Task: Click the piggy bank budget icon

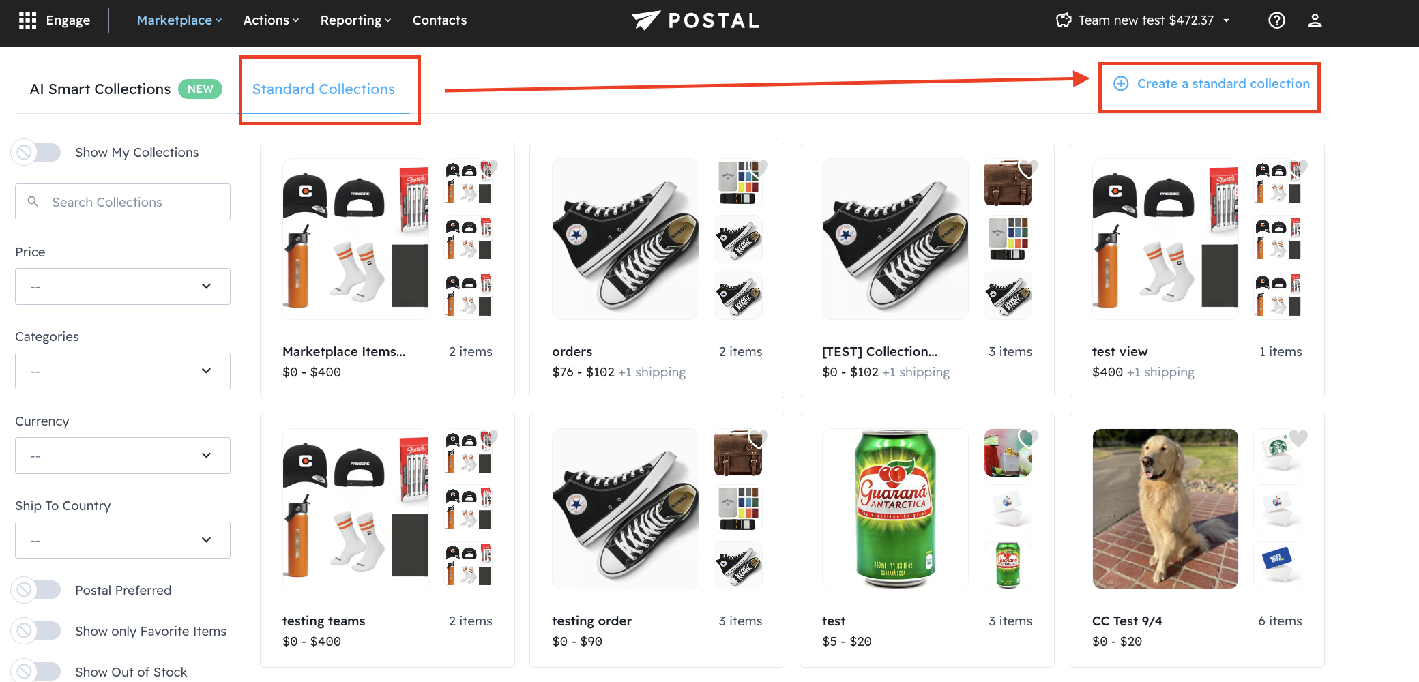Action: pos(1064,20)
